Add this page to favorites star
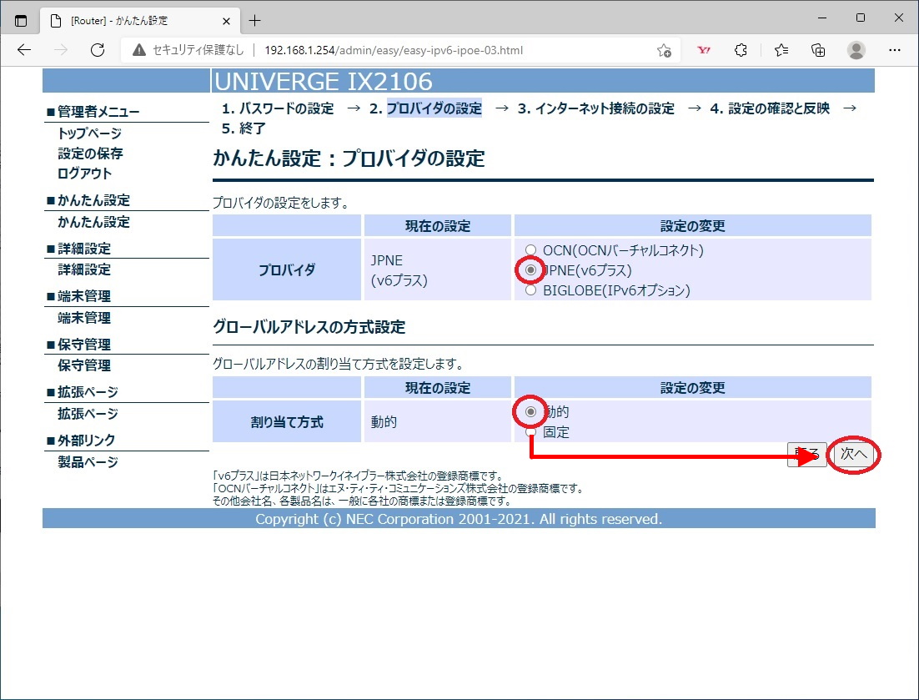This screenshot has width=919, height=700. click(x=664, y=50)
